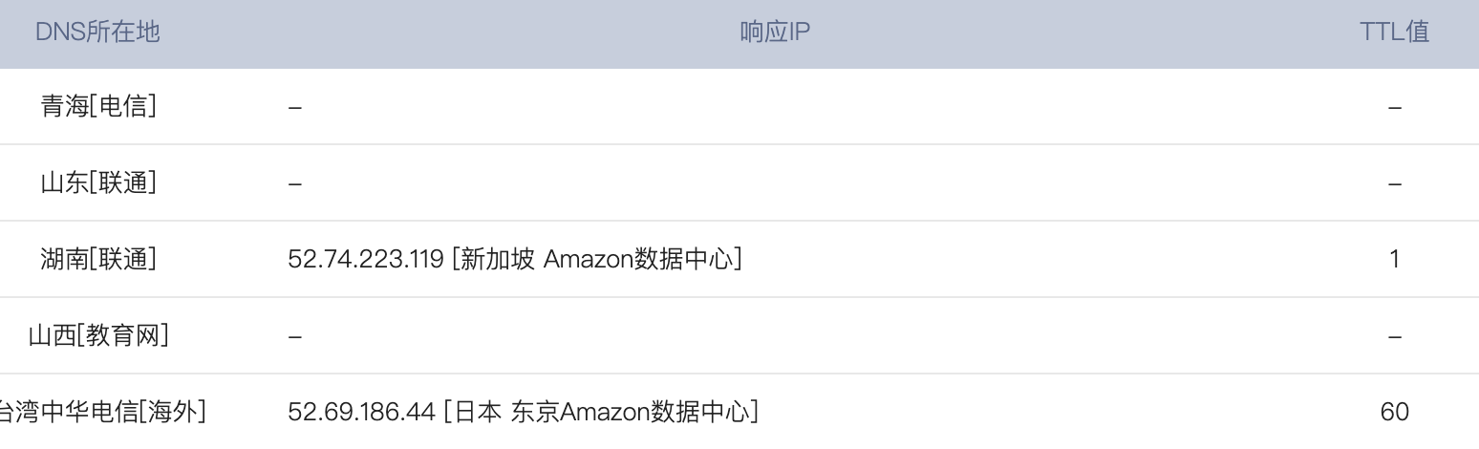This screenshot has width=1479, height=449.
Task: Click the 新加坡 Amazon数据中心 location text
Action: click(598, 259)
